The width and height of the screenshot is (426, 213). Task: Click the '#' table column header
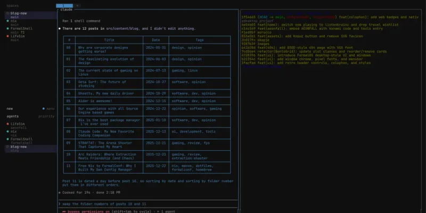(69, 40)
